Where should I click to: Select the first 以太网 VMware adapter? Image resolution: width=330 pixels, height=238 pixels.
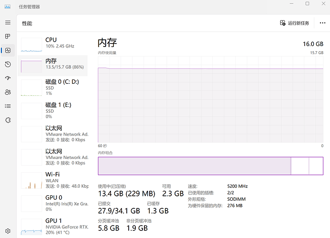coord(53,134)
